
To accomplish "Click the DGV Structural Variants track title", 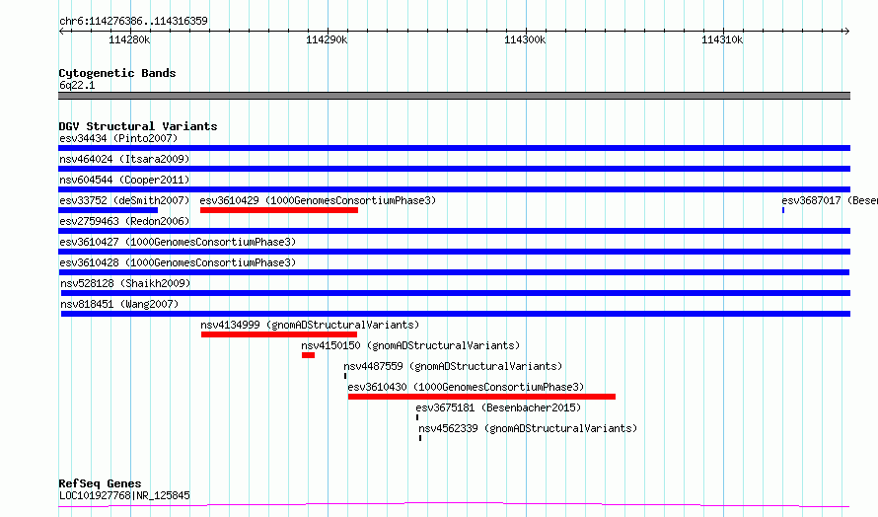I will coord(138,126).
